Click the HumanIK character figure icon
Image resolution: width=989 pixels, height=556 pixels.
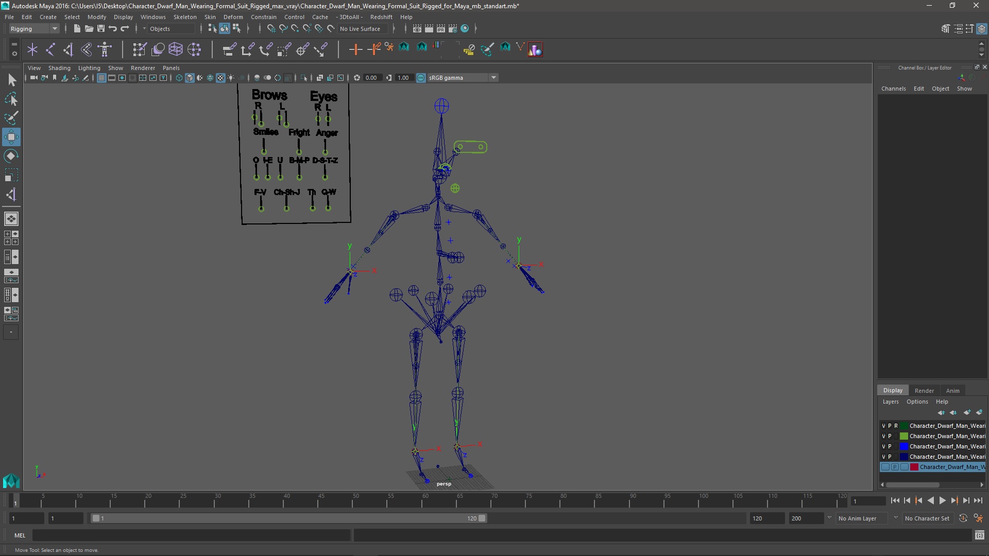click(x=105, y=49)
